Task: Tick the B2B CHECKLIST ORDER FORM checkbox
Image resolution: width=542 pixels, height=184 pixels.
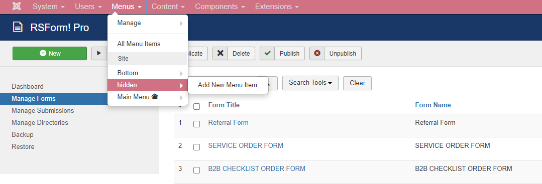Action: [197, 170]
